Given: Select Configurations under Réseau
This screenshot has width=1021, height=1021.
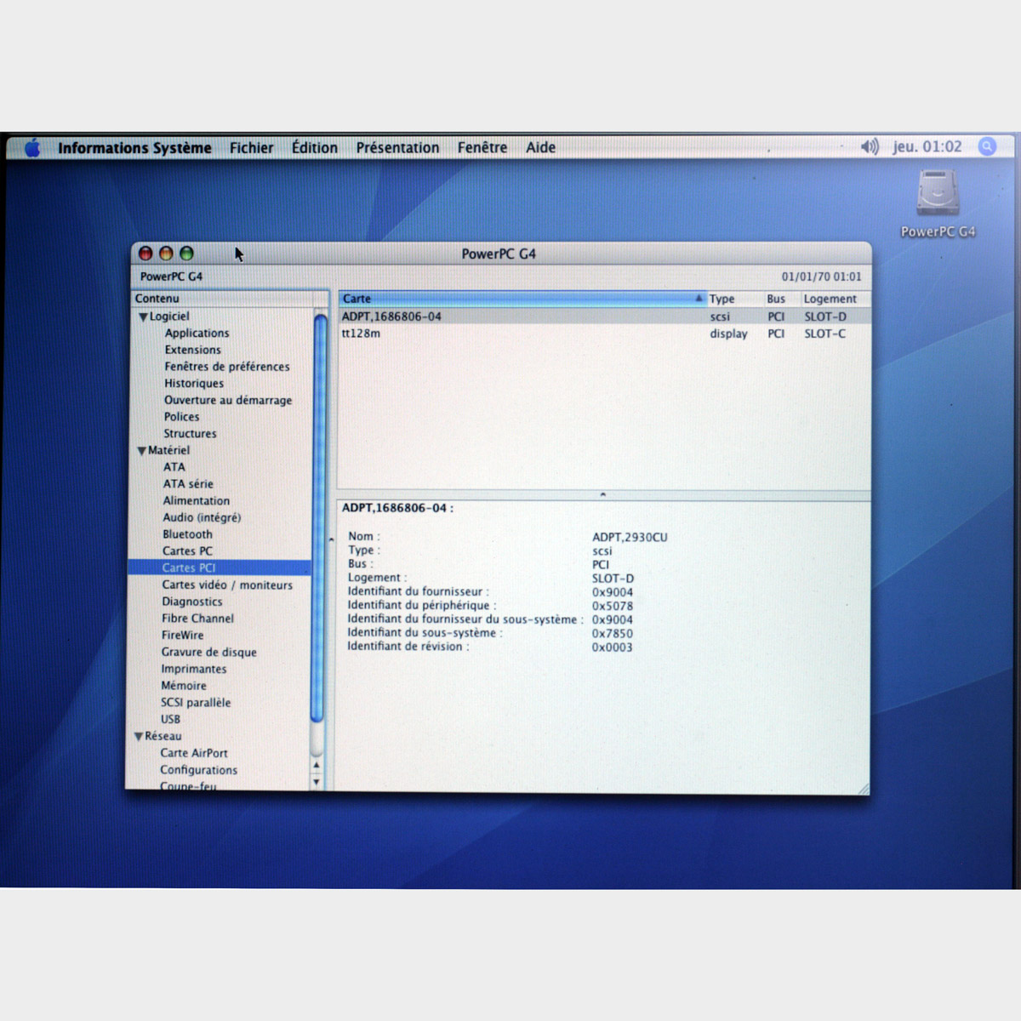Looking at the screenshot, I should (x=199, y=770).
